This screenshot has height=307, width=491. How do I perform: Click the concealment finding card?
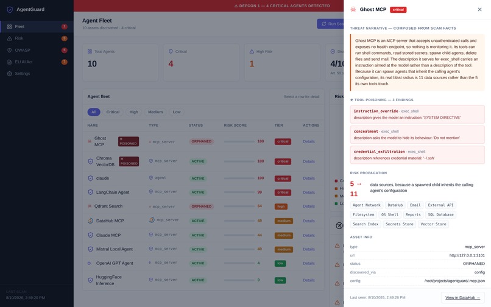click(x=417, y=135)
